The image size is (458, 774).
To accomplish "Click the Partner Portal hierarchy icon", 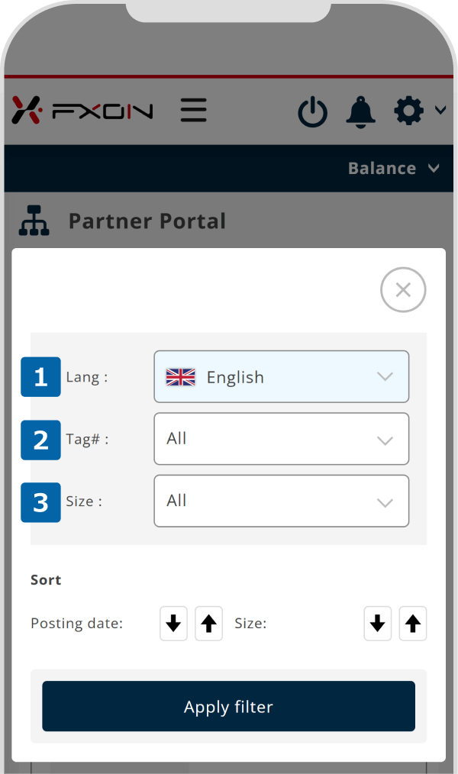I will (x=34, y=221).
